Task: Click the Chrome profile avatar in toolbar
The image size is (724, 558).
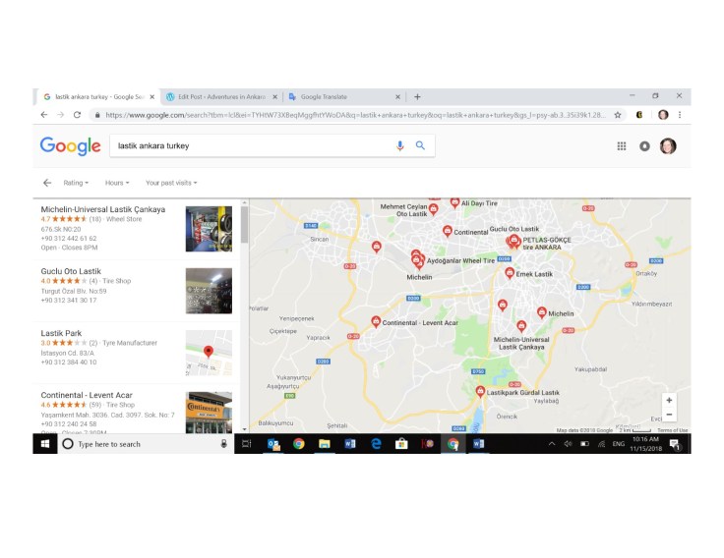Action: (663, 115)
